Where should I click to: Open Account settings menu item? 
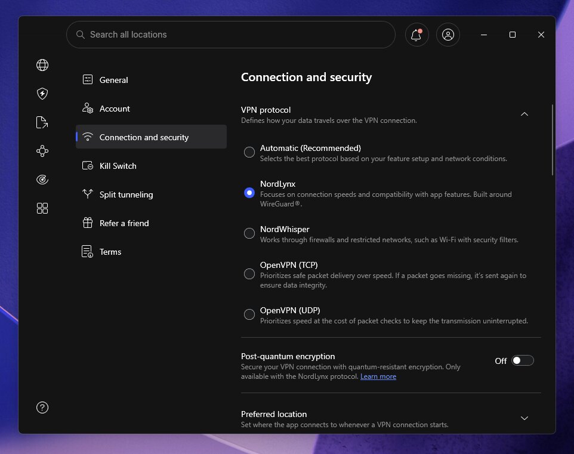point(151,109)
